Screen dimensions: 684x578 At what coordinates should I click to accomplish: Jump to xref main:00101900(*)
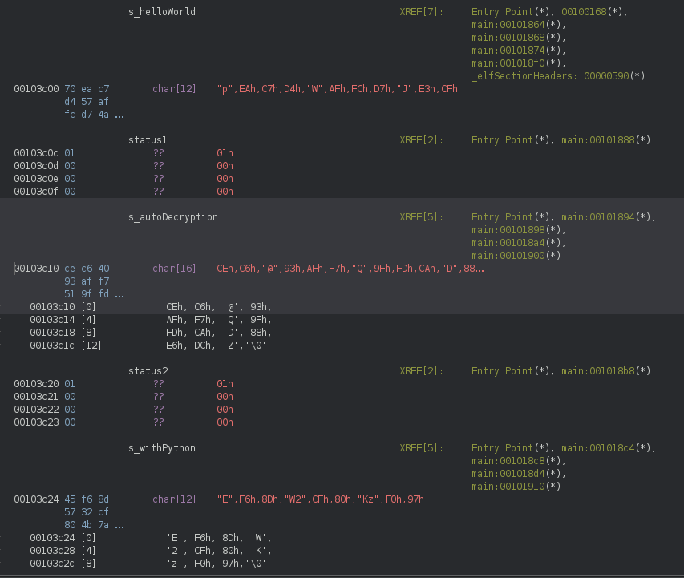click(x=516, y=256)
